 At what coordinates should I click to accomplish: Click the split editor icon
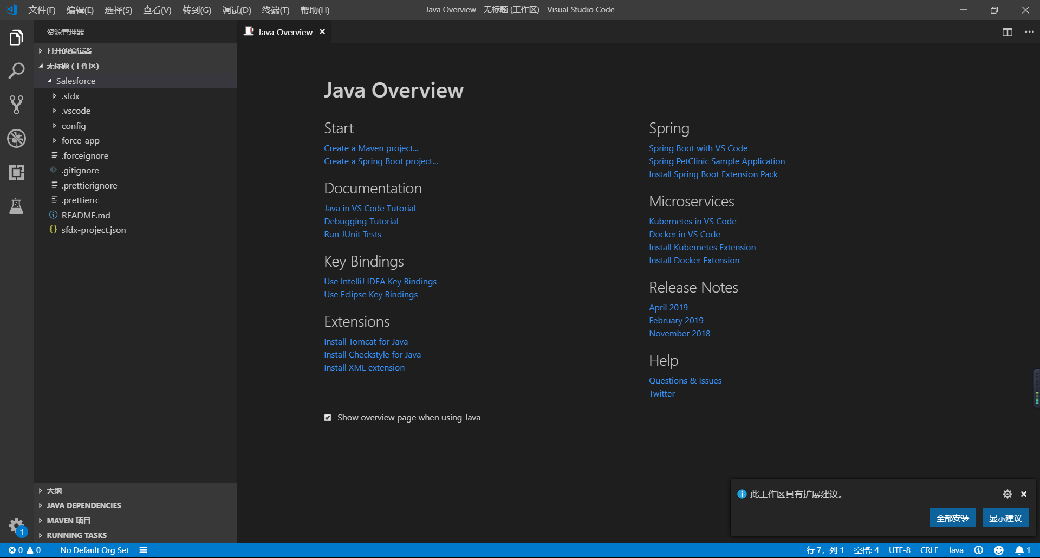(1007, 32)
